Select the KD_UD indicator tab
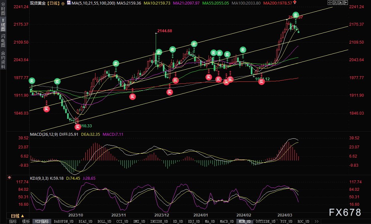The image size is (371, 224). tap(178, 221)
